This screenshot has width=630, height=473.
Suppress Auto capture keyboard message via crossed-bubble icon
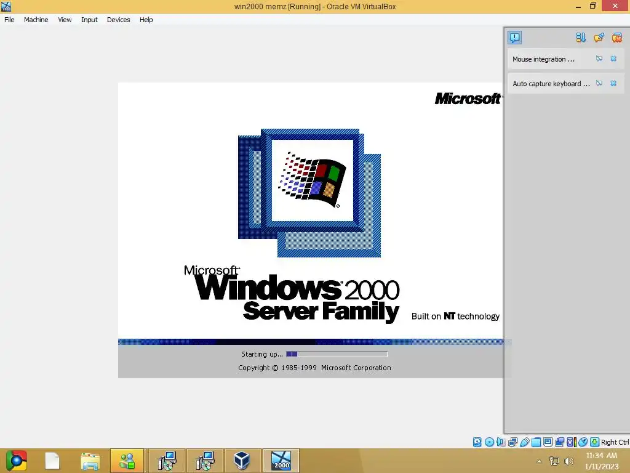(x=599, y=83)
